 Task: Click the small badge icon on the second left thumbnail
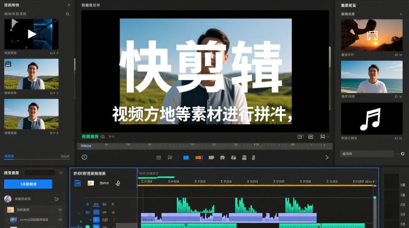point(8,64)
